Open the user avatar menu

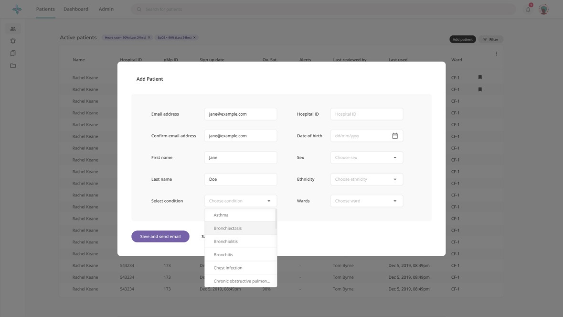pyautogui.click(x=544, y=10)
